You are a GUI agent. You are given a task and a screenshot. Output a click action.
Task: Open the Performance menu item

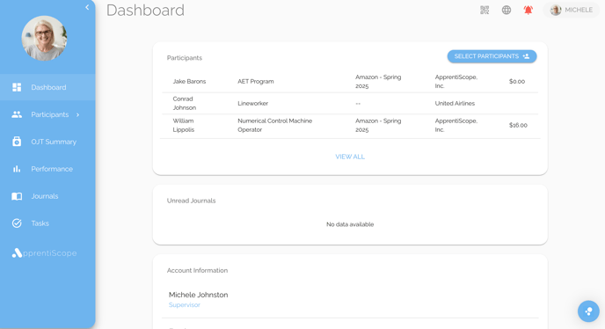click(x=47, y=169)
